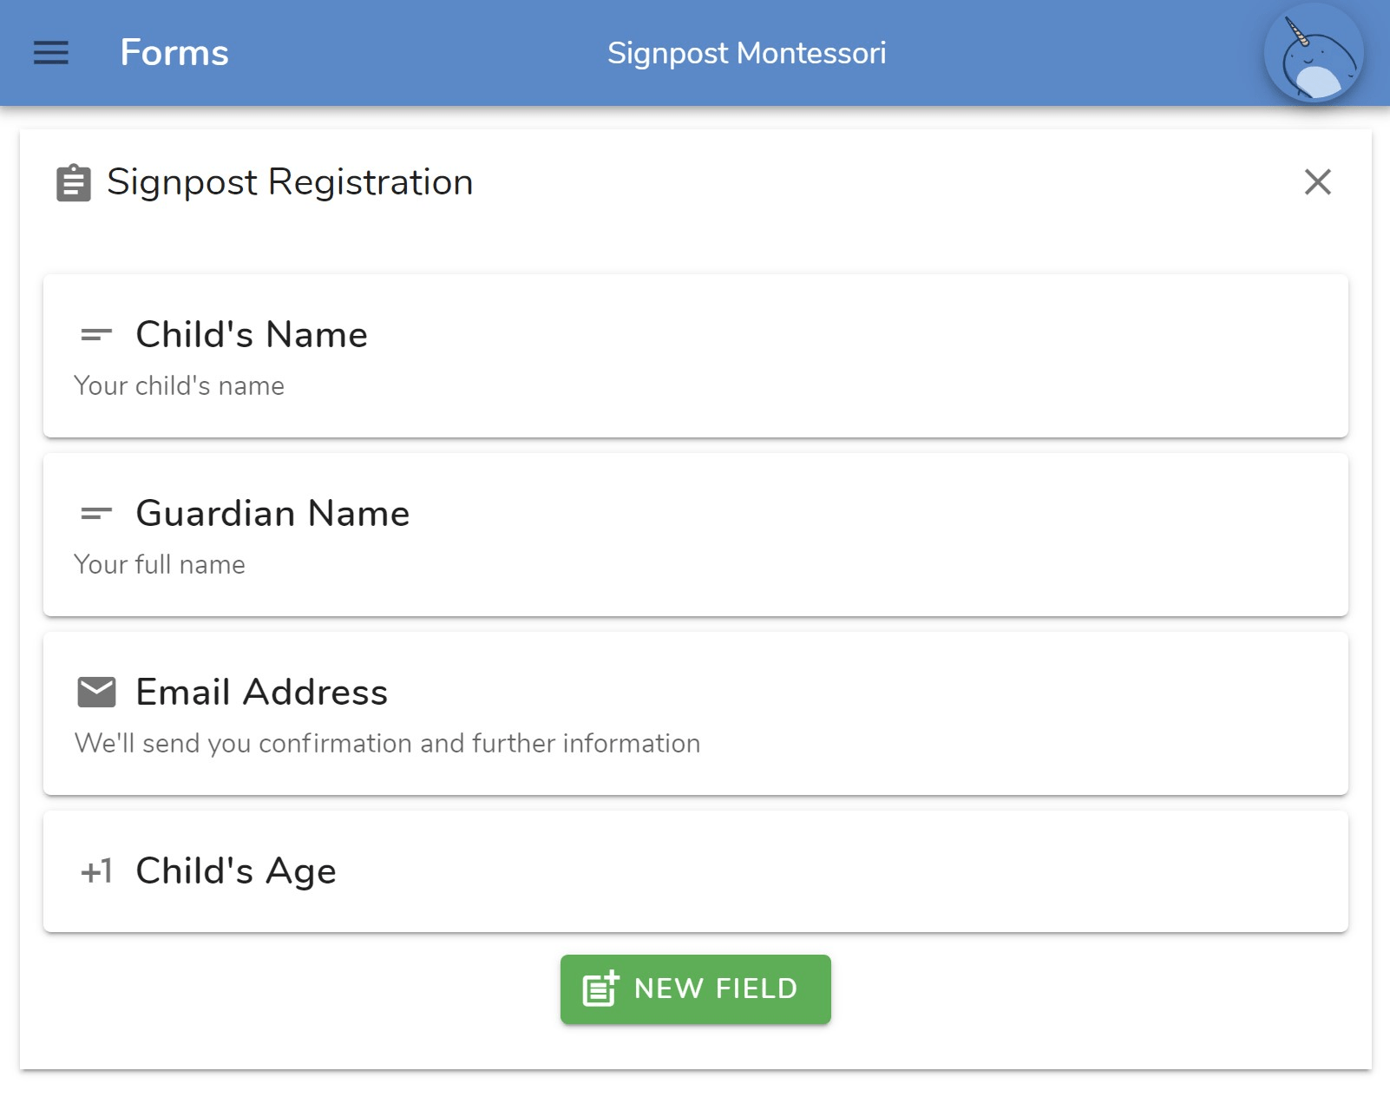Open the Child's Age field card
Viewport: 1390px width, 1110px height.
coord(696,871)
